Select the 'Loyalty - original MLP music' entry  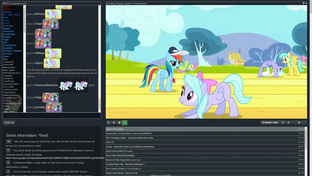click(205, 147)
